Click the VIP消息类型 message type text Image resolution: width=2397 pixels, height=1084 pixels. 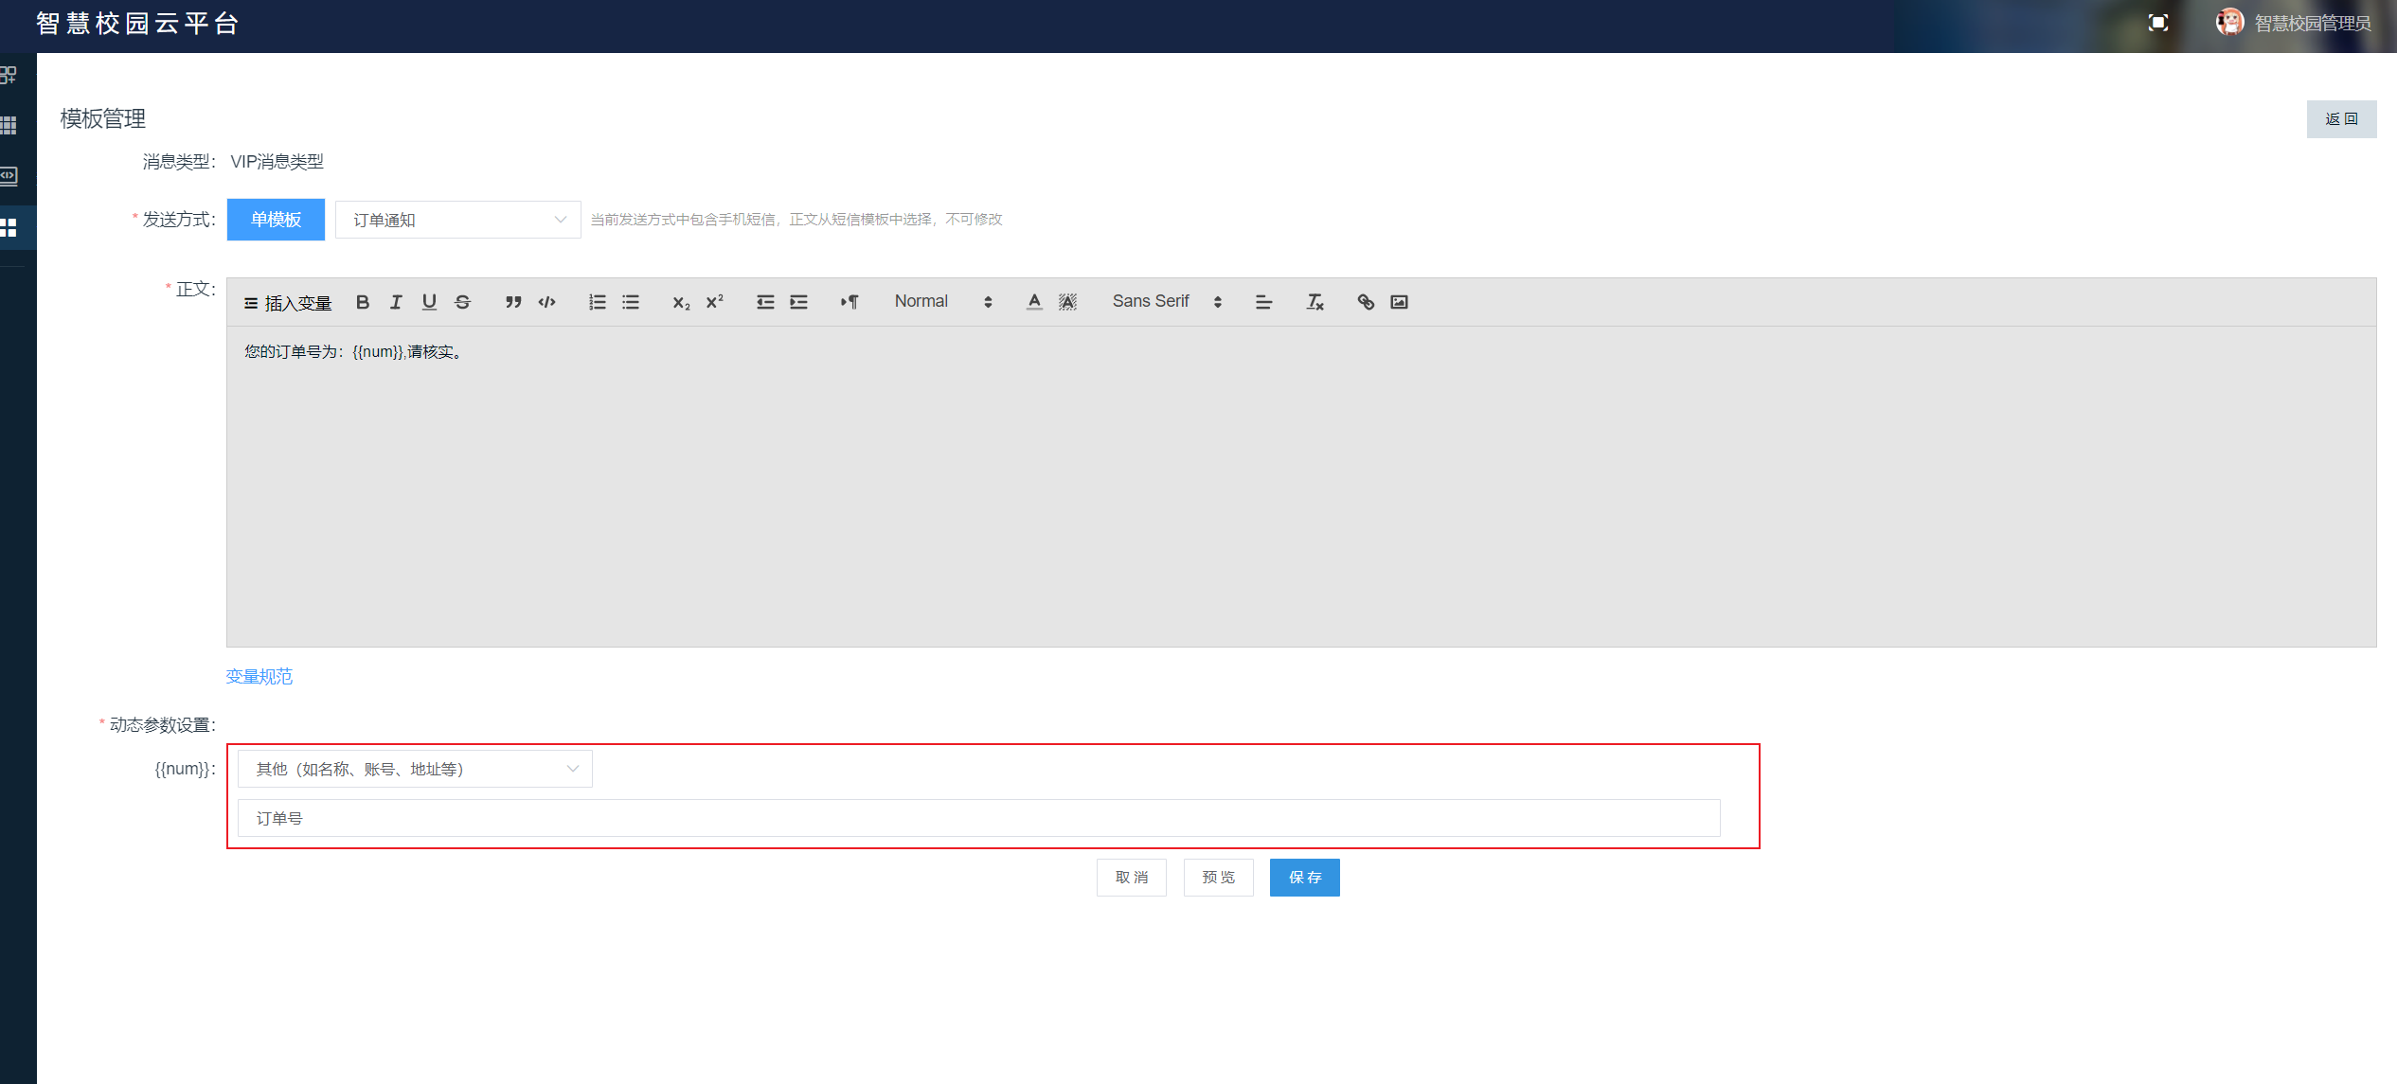click(x=277, y=162)
